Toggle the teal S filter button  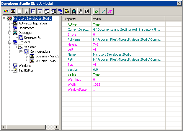pos(103,11)
